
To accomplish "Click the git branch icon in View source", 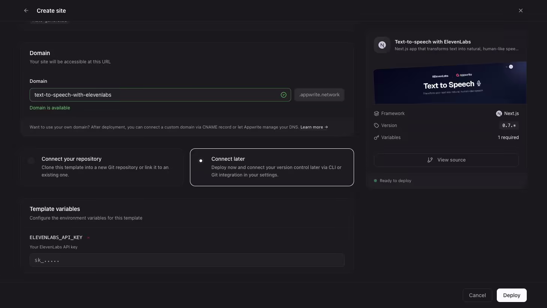I will pos(430,160).
